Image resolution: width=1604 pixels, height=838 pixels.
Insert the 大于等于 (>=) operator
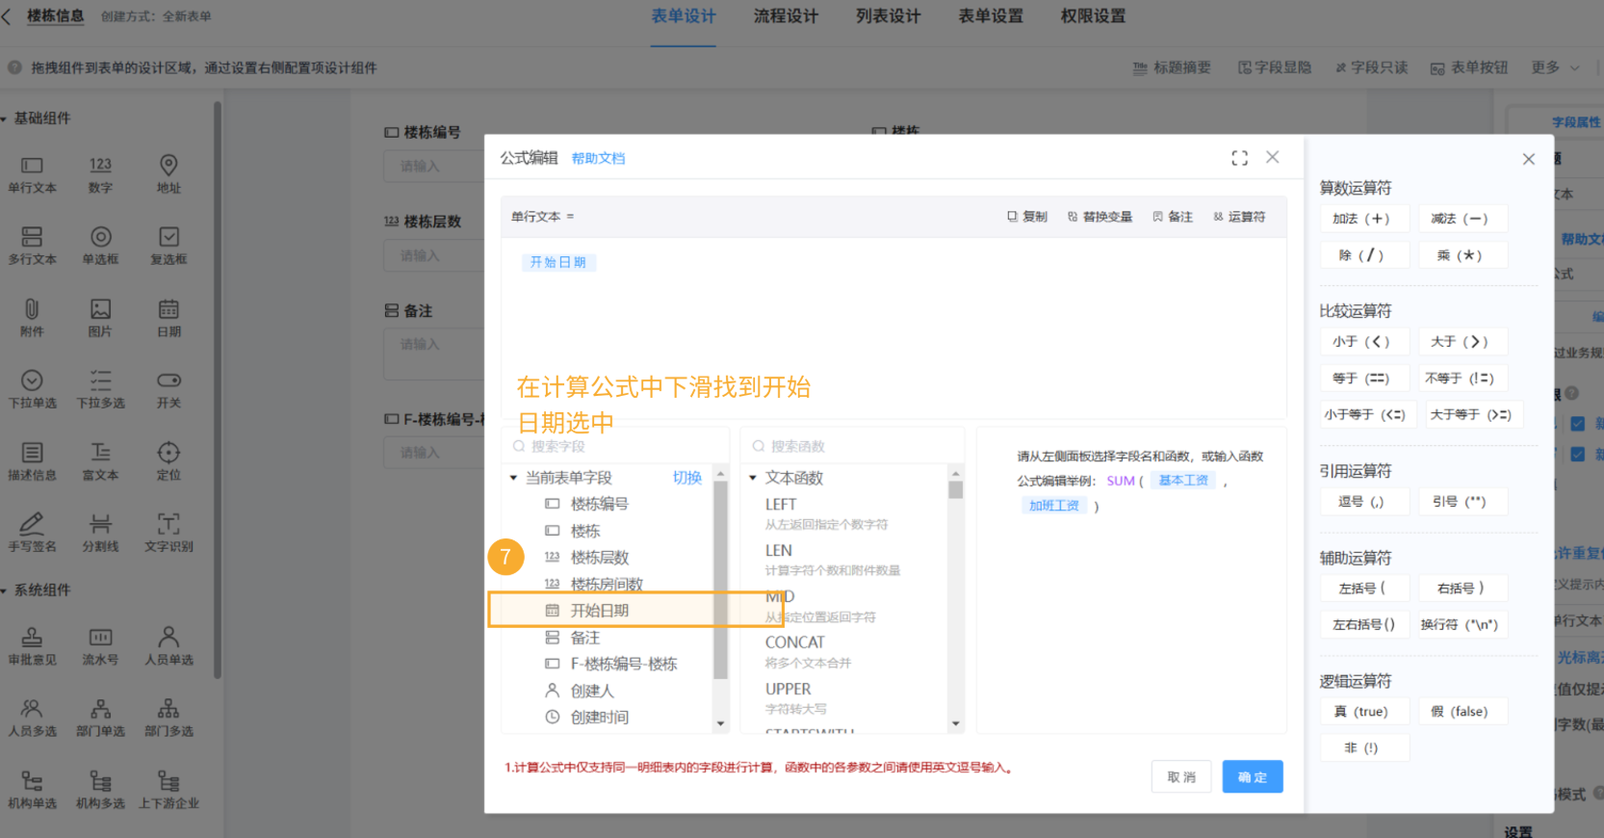1474,414
